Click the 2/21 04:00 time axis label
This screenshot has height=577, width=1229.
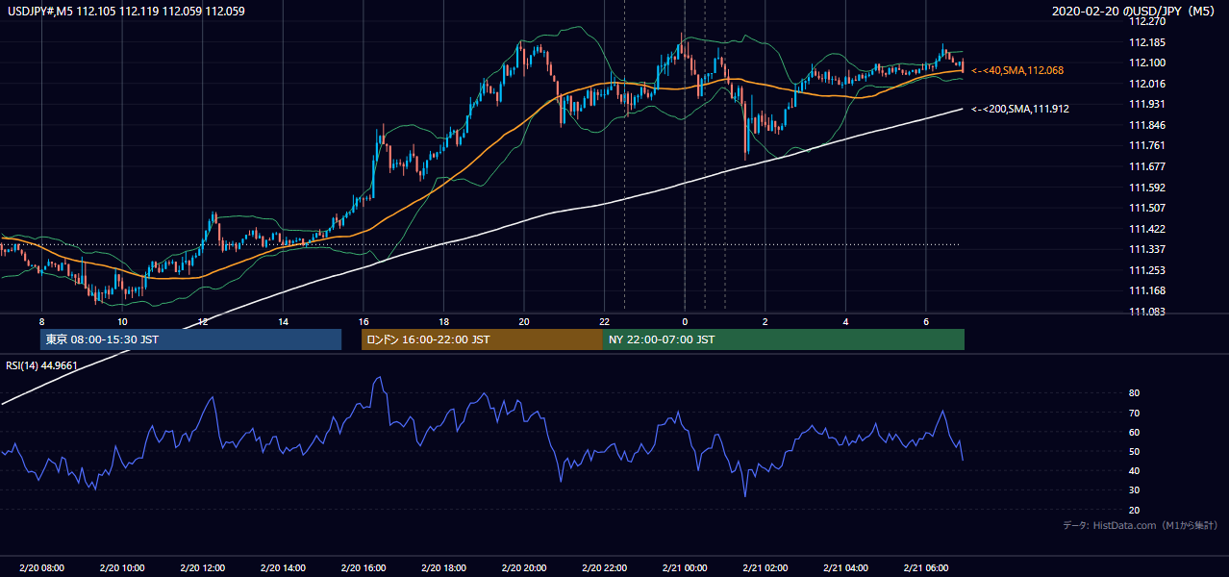coord(845,568)
